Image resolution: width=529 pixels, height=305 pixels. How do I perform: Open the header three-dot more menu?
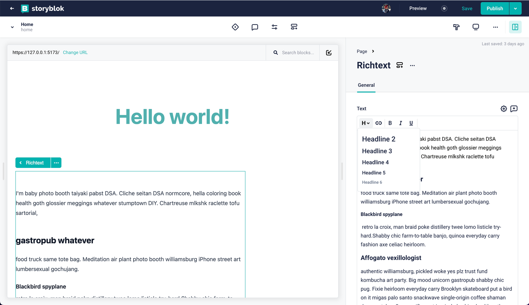[x=495, y=27]
